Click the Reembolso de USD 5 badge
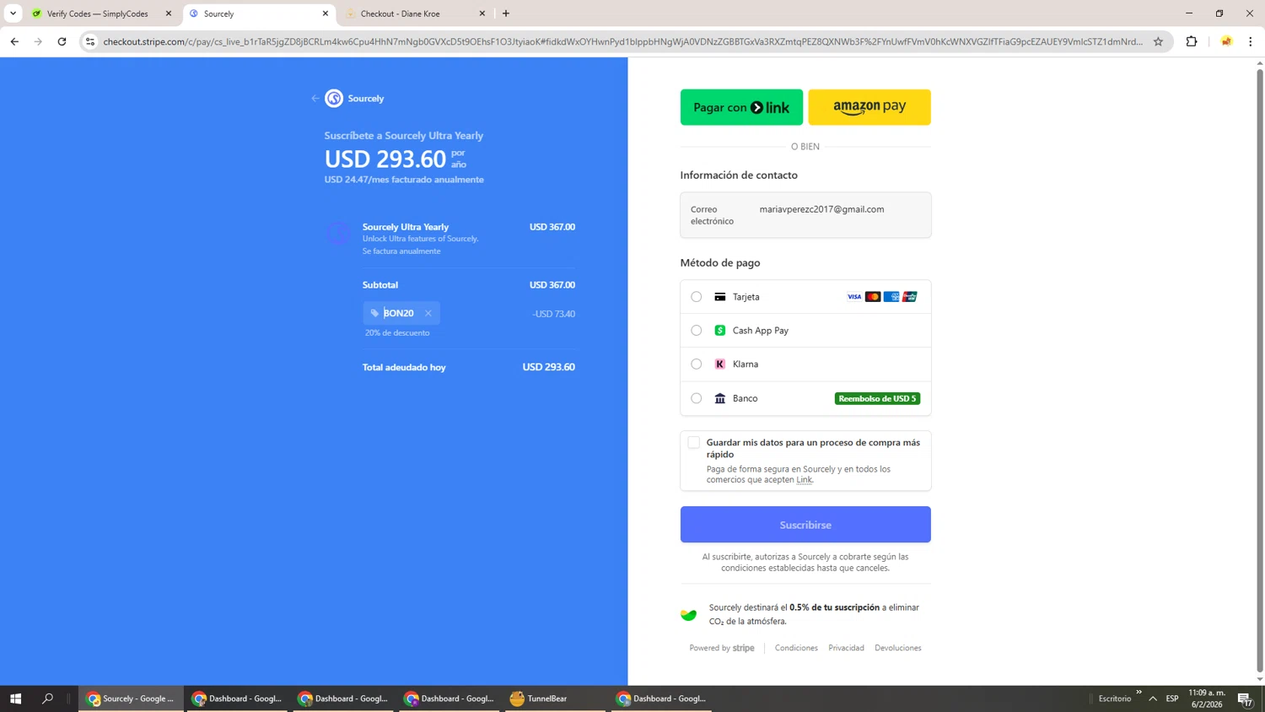The image size is (1265, 712). (877, 398)
